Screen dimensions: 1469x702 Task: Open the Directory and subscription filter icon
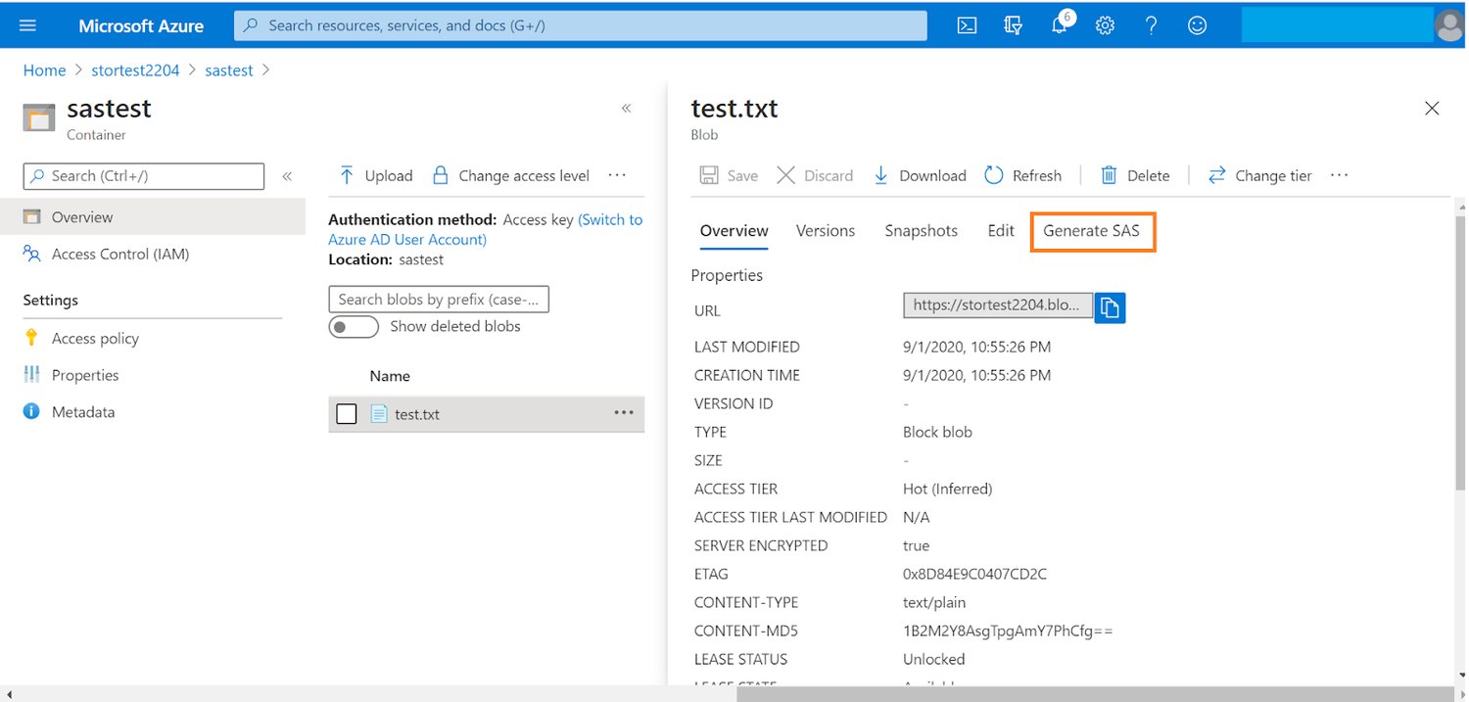1014,26
